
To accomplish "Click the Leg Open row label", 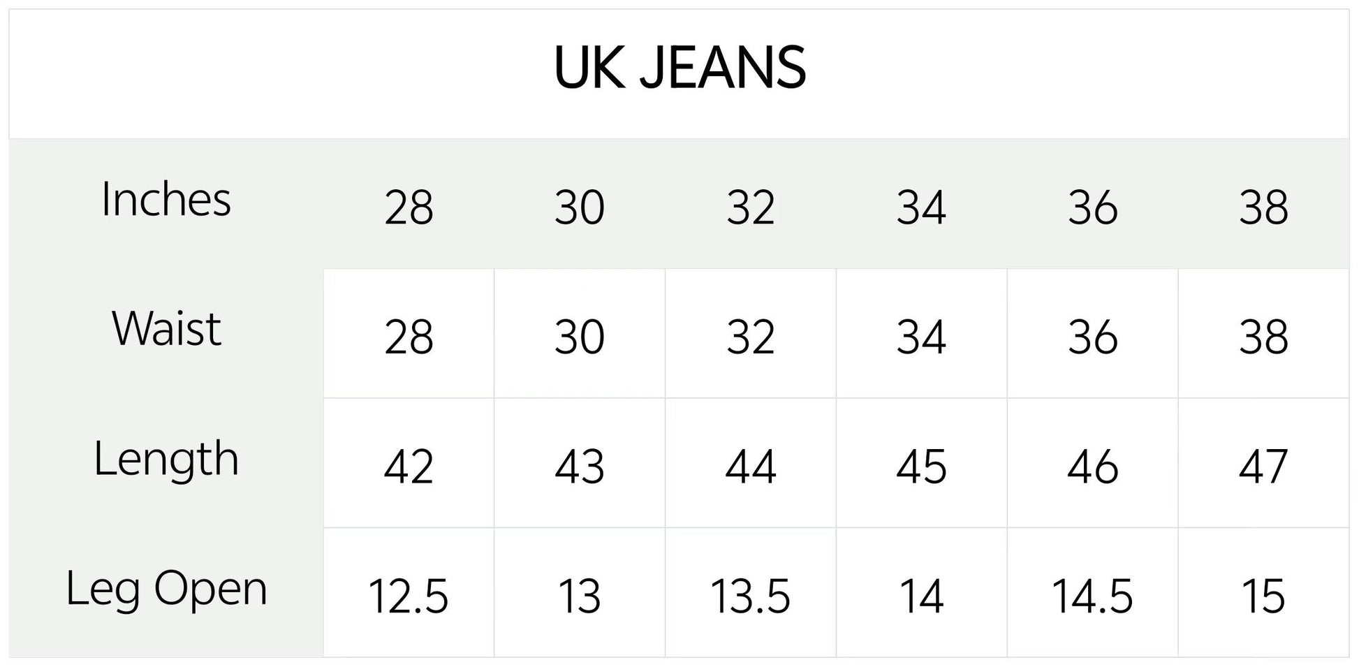I will (x=166, y=589).
